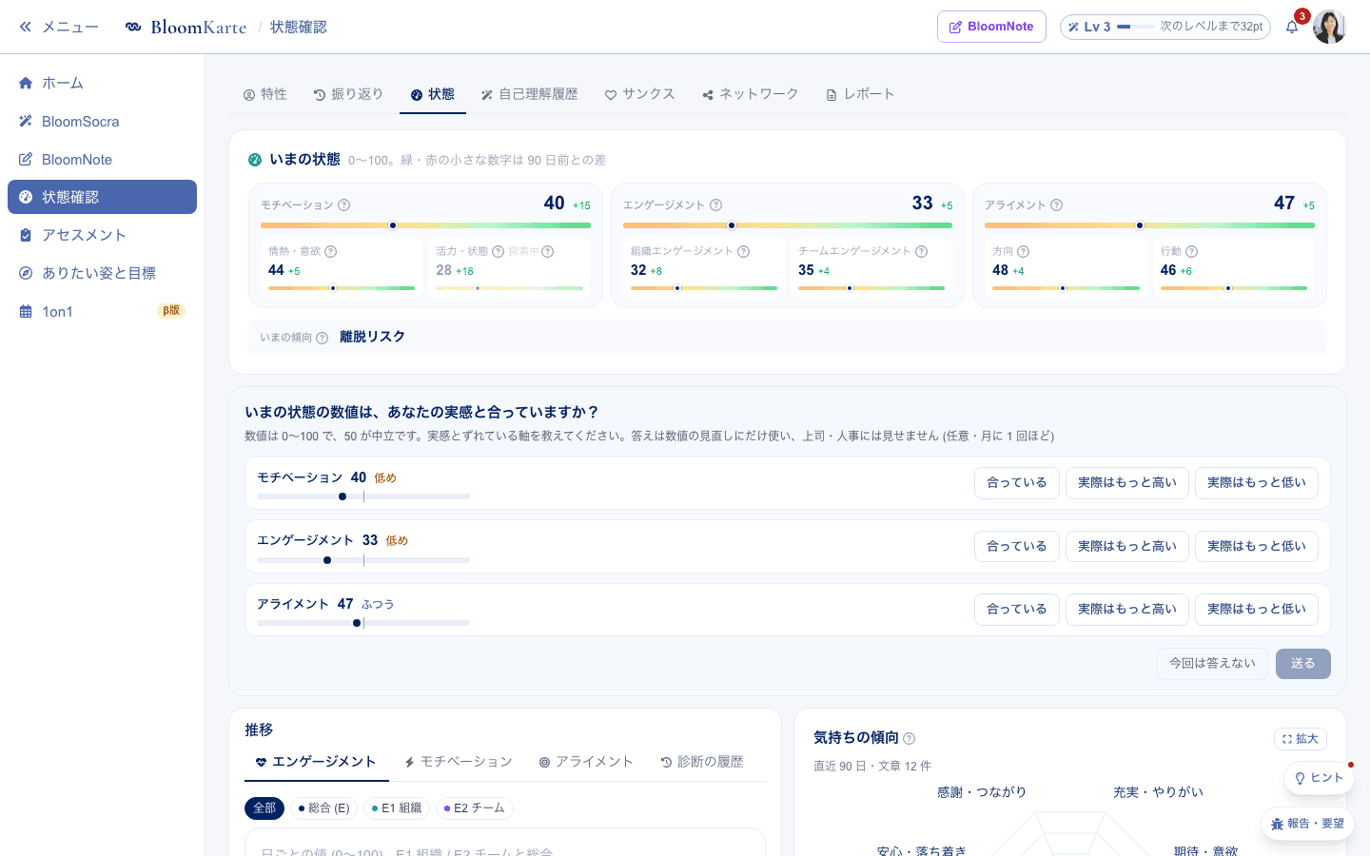Show help for チームエンゲージメント metric
The image size is (1370, 856).
pyautogui.click(x=921, y=252)
